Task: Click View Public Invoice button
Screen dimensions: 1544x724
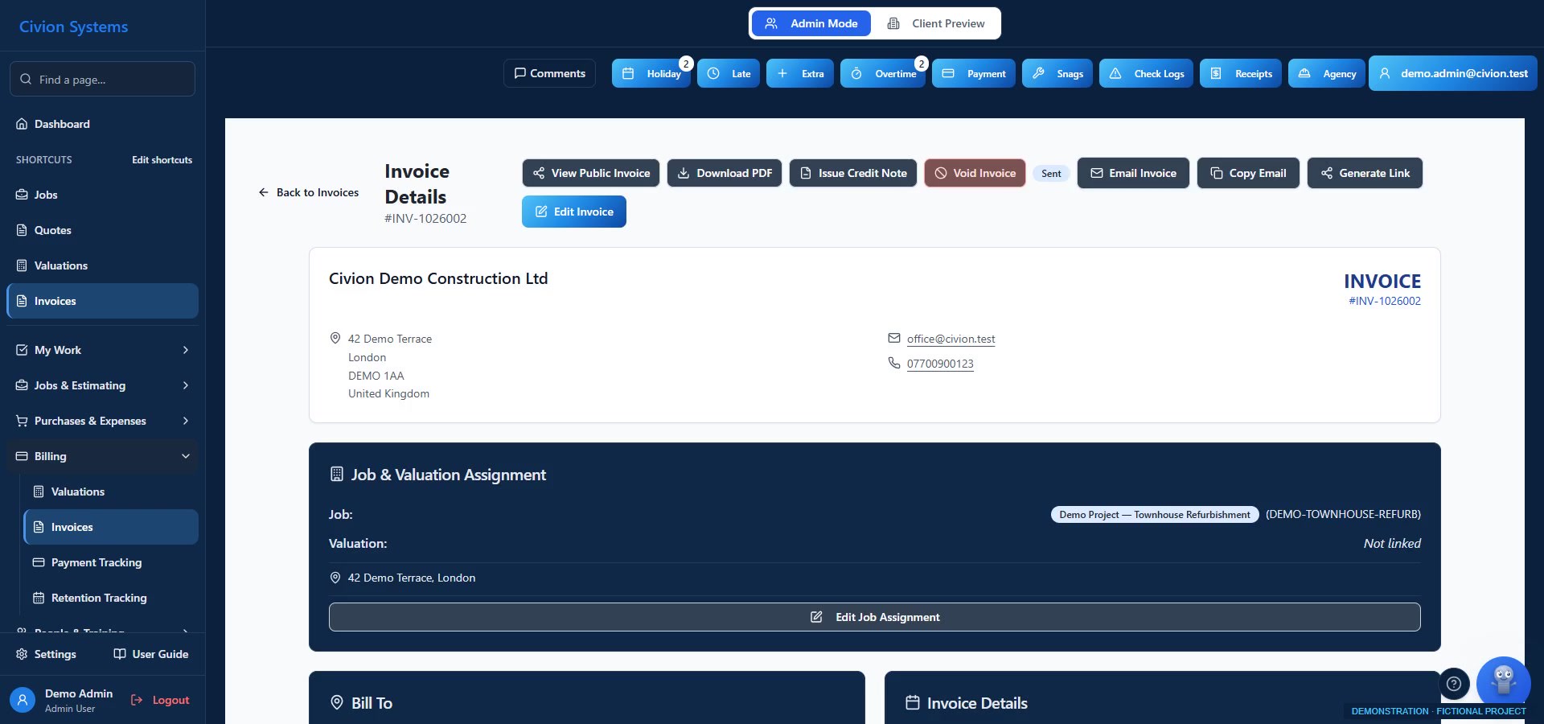Action: pyautogui.click(x=591, y=173)
